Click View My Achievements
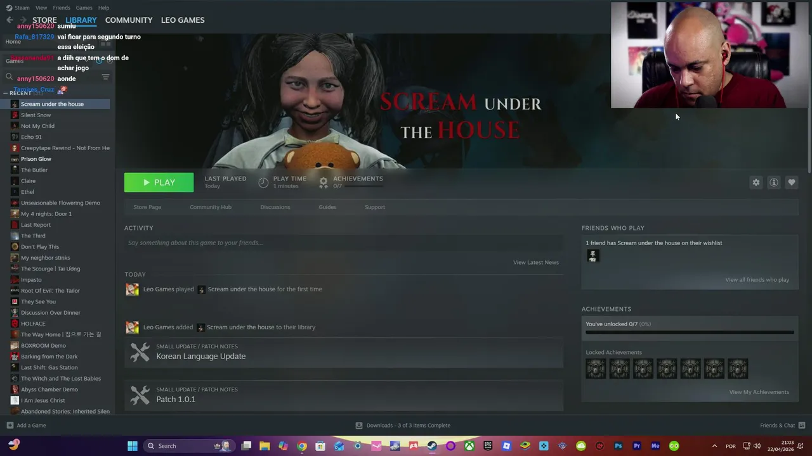 759,392
